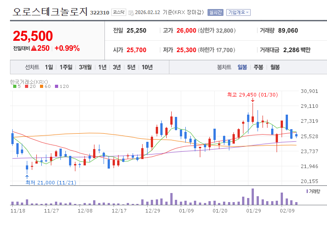
Task: Click the 거래대금 value 2,286 백만
Action: tap(297, 50)
